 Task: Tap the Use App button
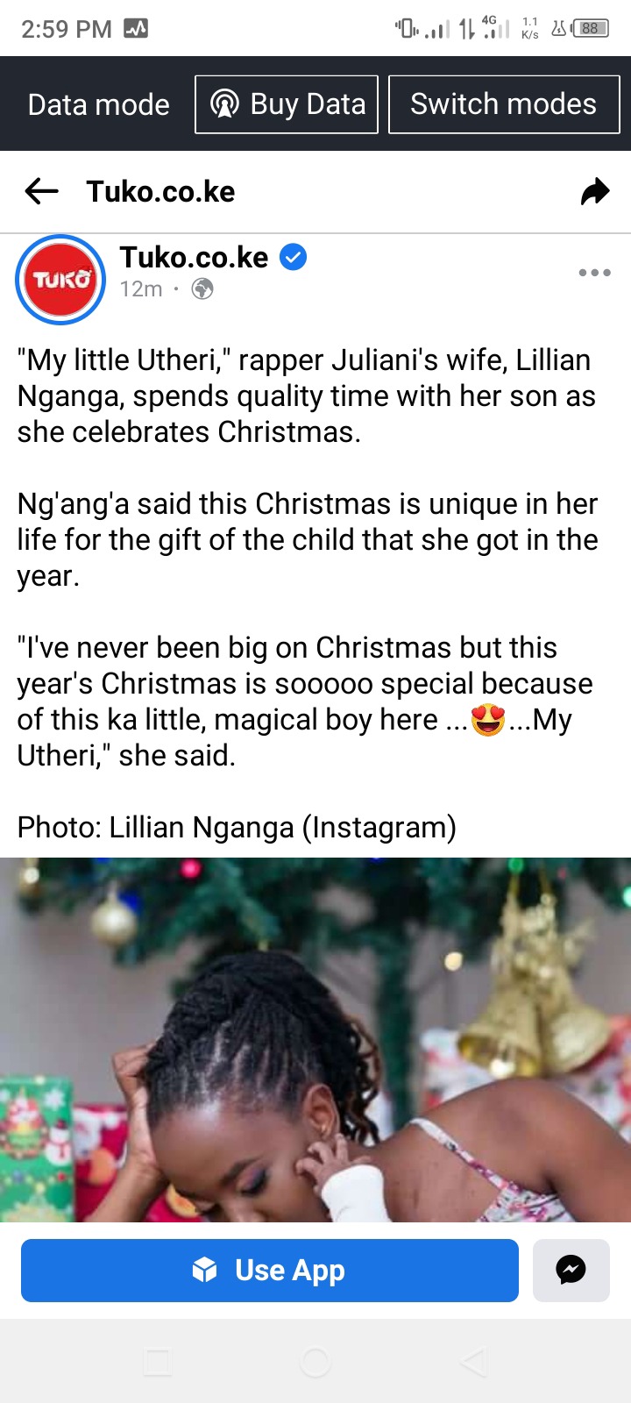coord(270,1270)
